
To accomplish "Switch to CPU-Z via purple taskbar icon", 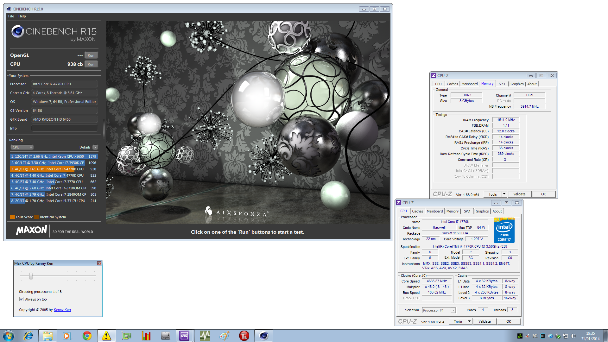I will point(185,336).
